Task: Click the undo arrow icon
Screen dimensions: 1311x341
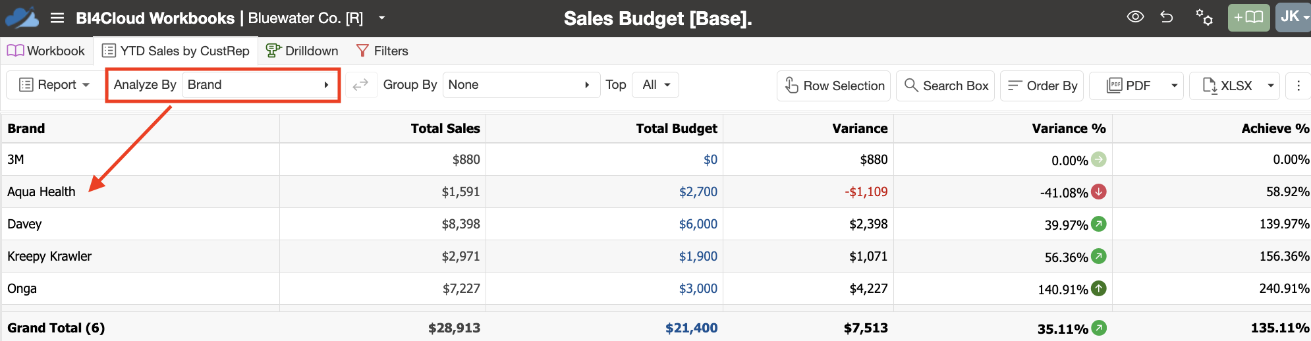Action: [x=1167, y=17]
